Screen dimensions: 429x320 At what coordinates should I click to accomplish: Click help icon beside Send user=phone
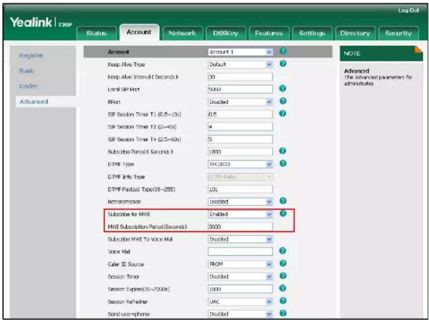[283, 313]
